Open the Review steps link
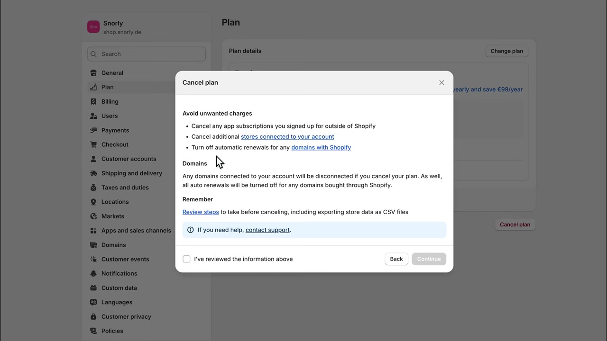The width and height of the screenshot is (607, 341). [201, 212]
